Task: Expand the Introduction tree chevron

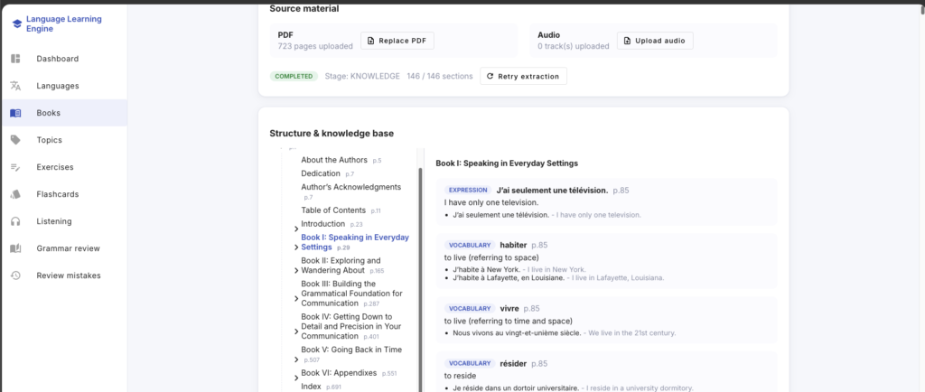Action: pos(296,229)
